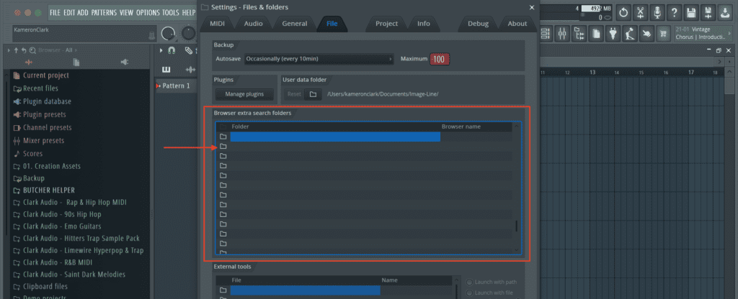Select the pencil draw tool
Viewport: 738px width, 299px height.
pyautogui.click(x=188, y=50)
